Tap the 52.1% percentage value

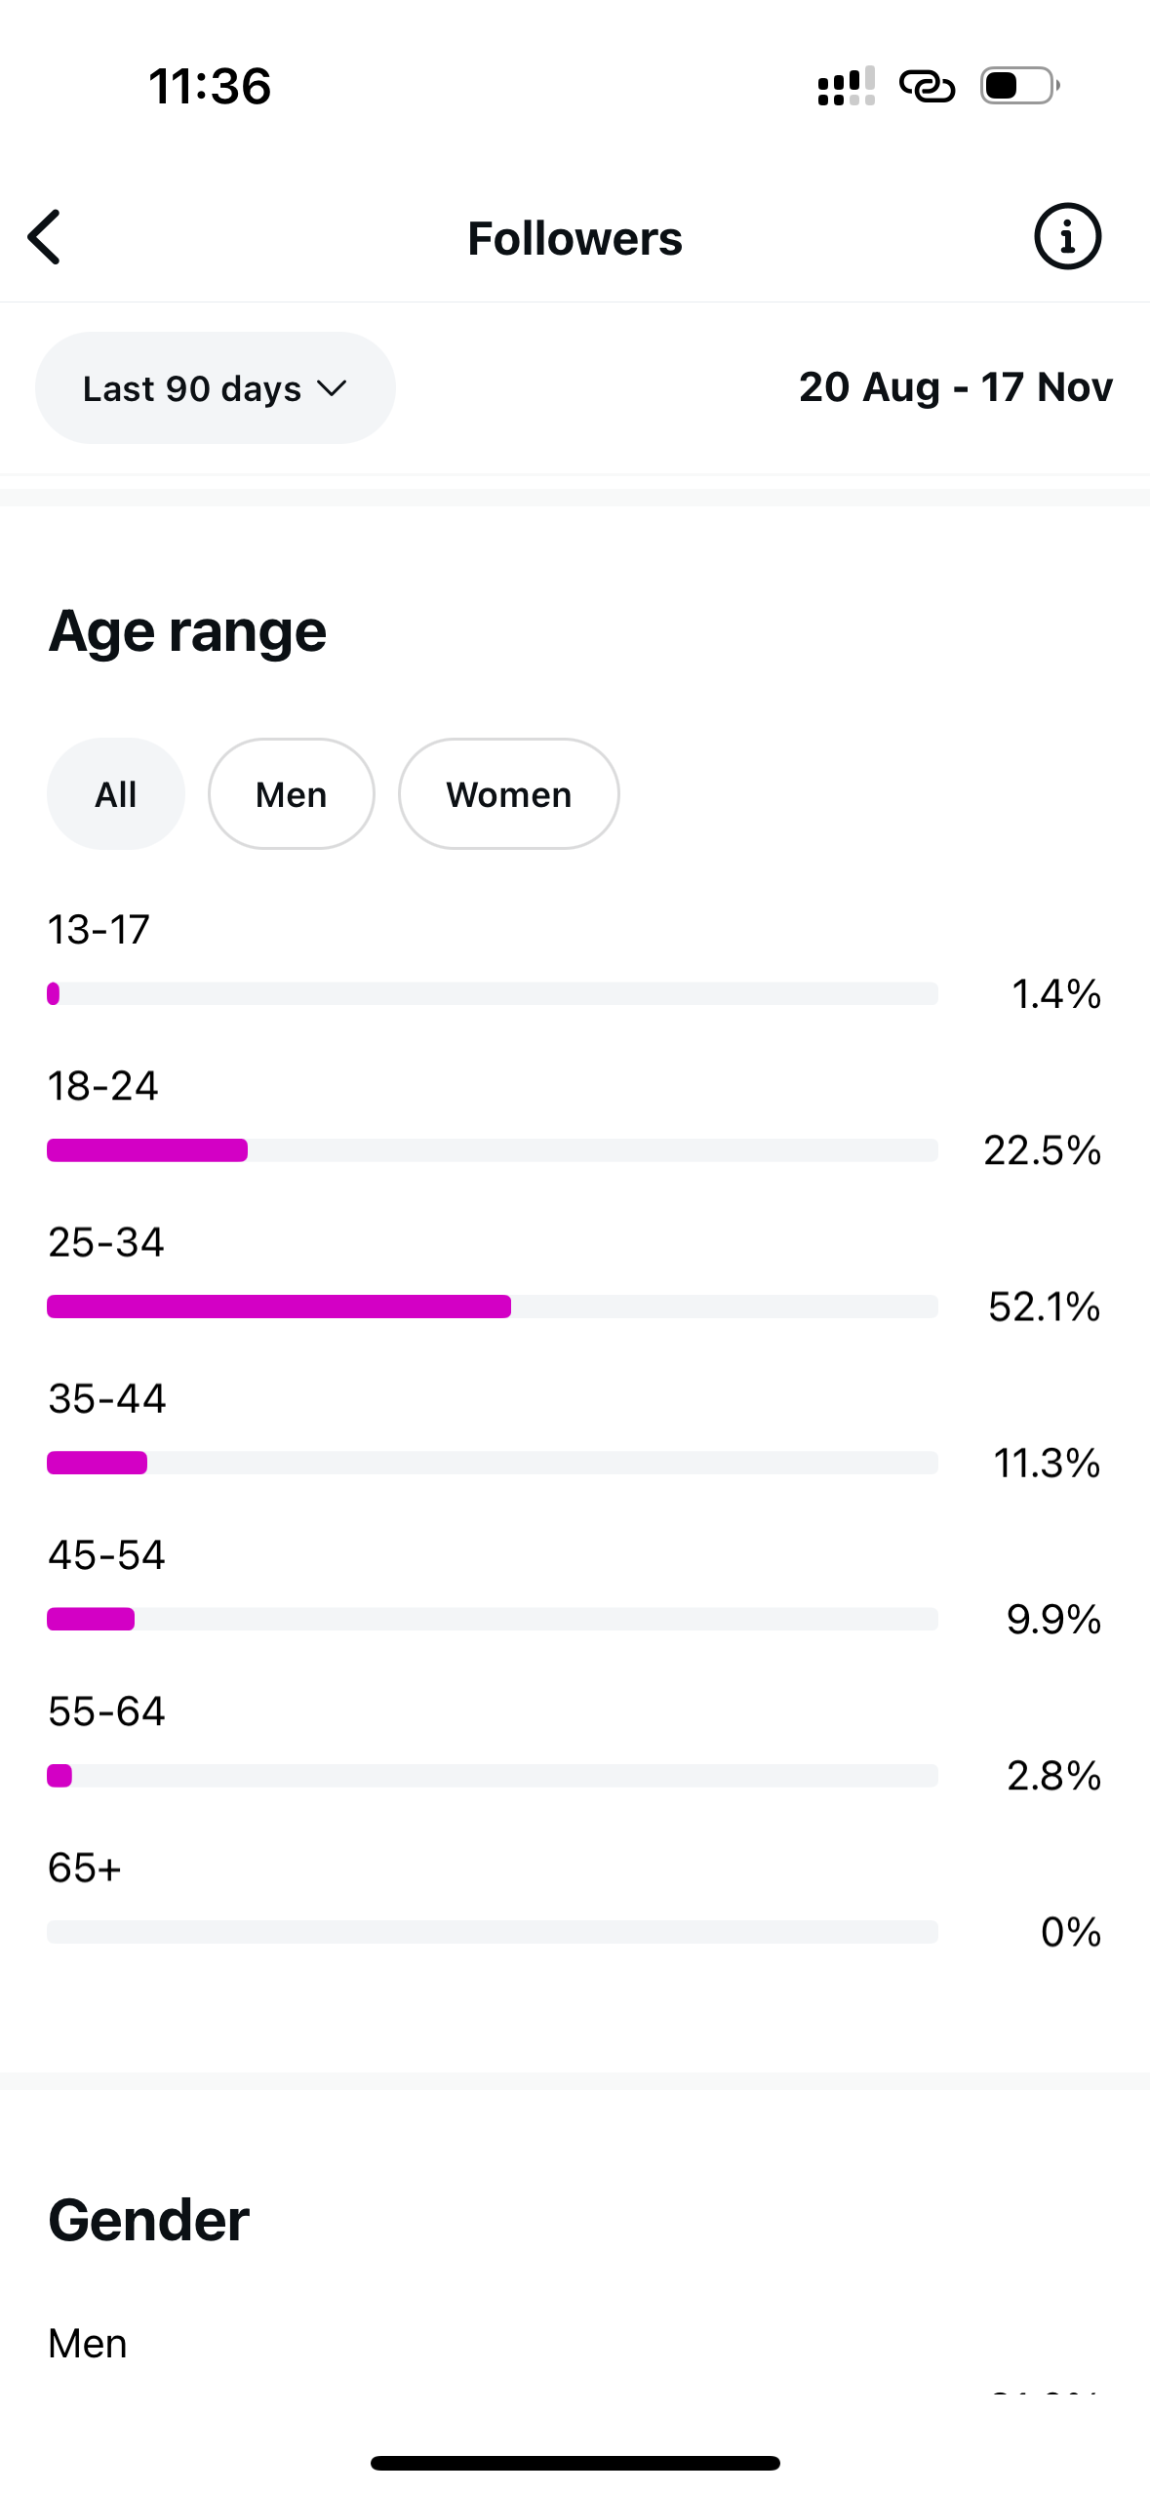pyautogui.click(x=1044, y=1307)
